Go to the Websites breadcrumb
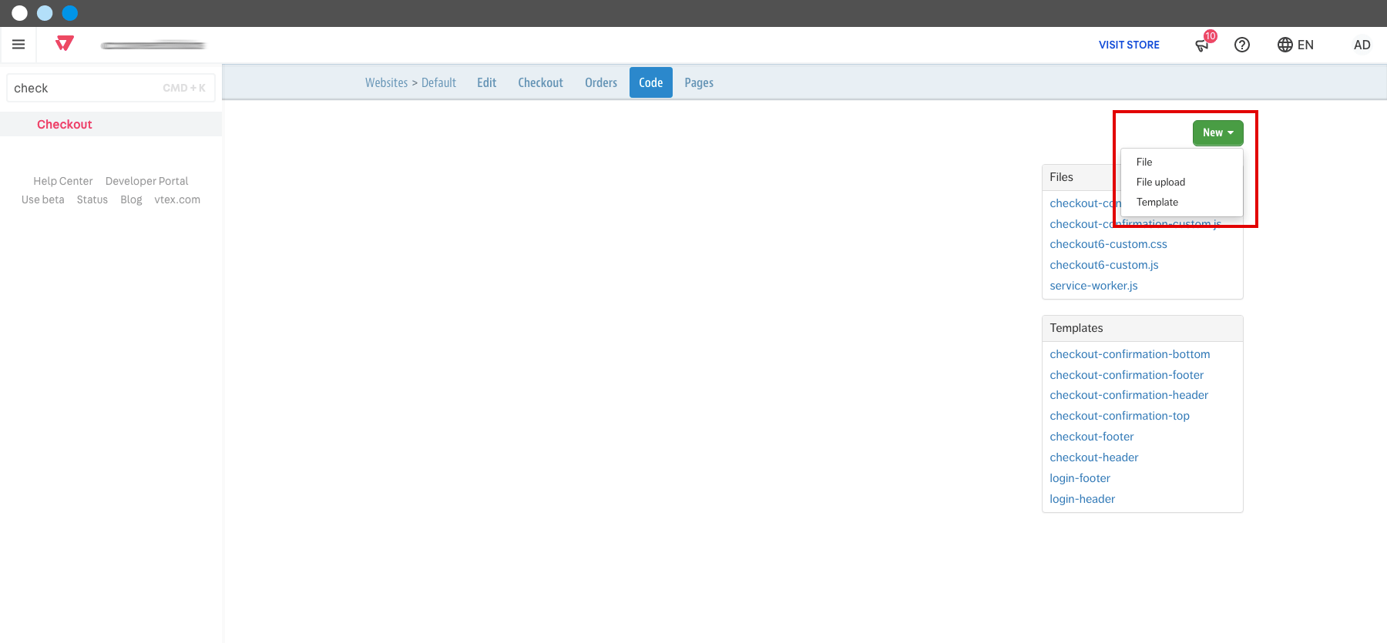The height and width of the screenshot is (643, 1387). pyautogui.click(x=386, y=82)
